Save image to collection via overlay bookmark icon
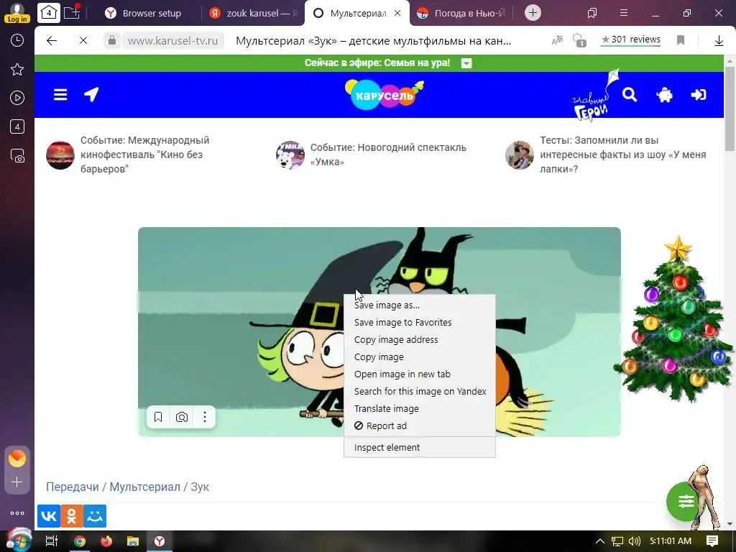Screen dimensions: 736x552 (x=158, y=417)
